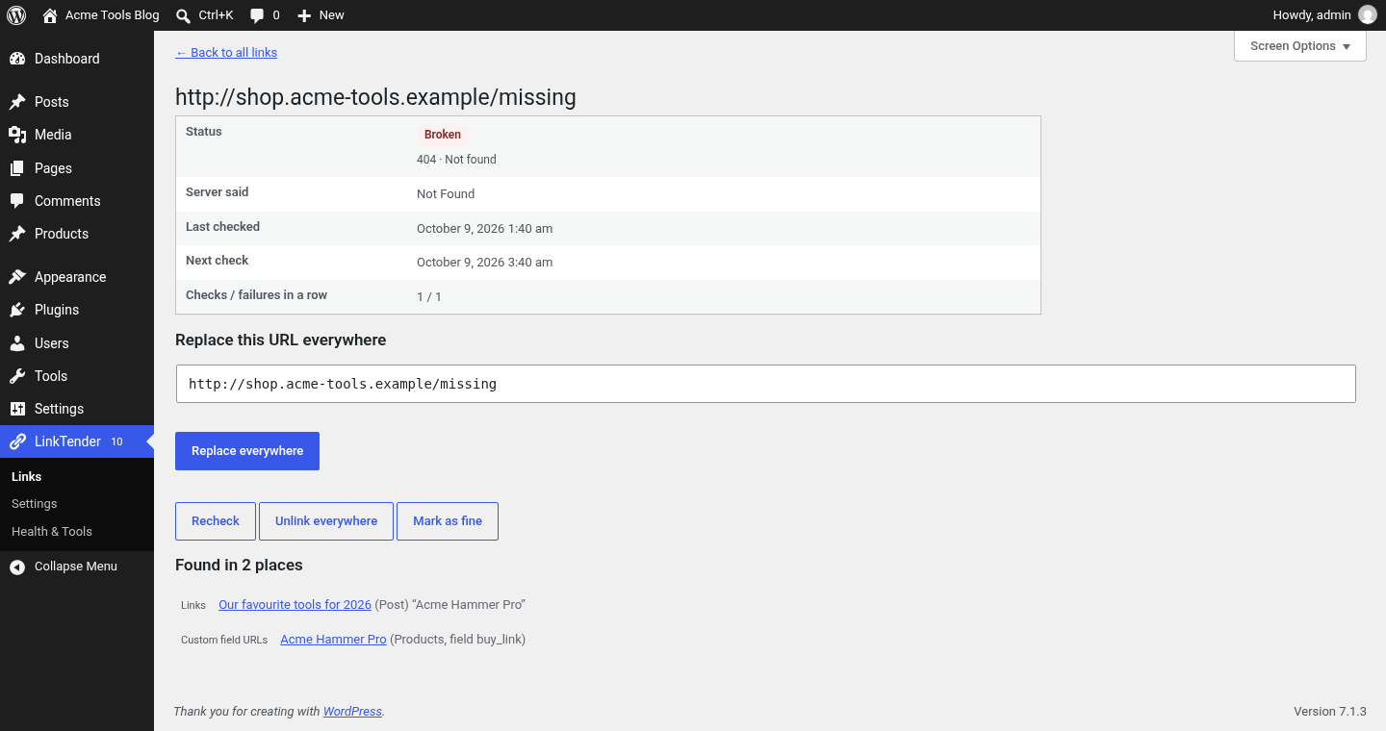Click the Pages icon in sidebar
1386x731 pixels.
17,168
